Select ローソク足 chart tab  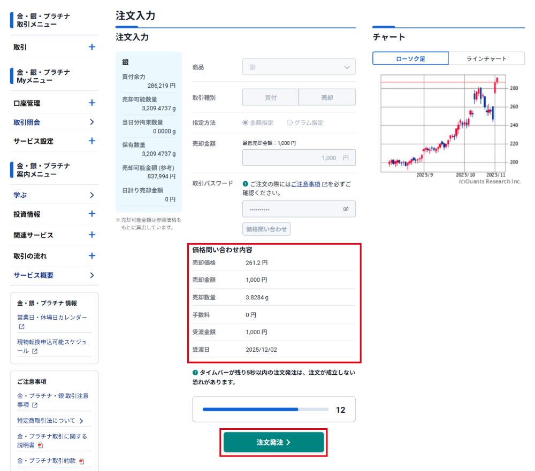click(x=410, y=59)
